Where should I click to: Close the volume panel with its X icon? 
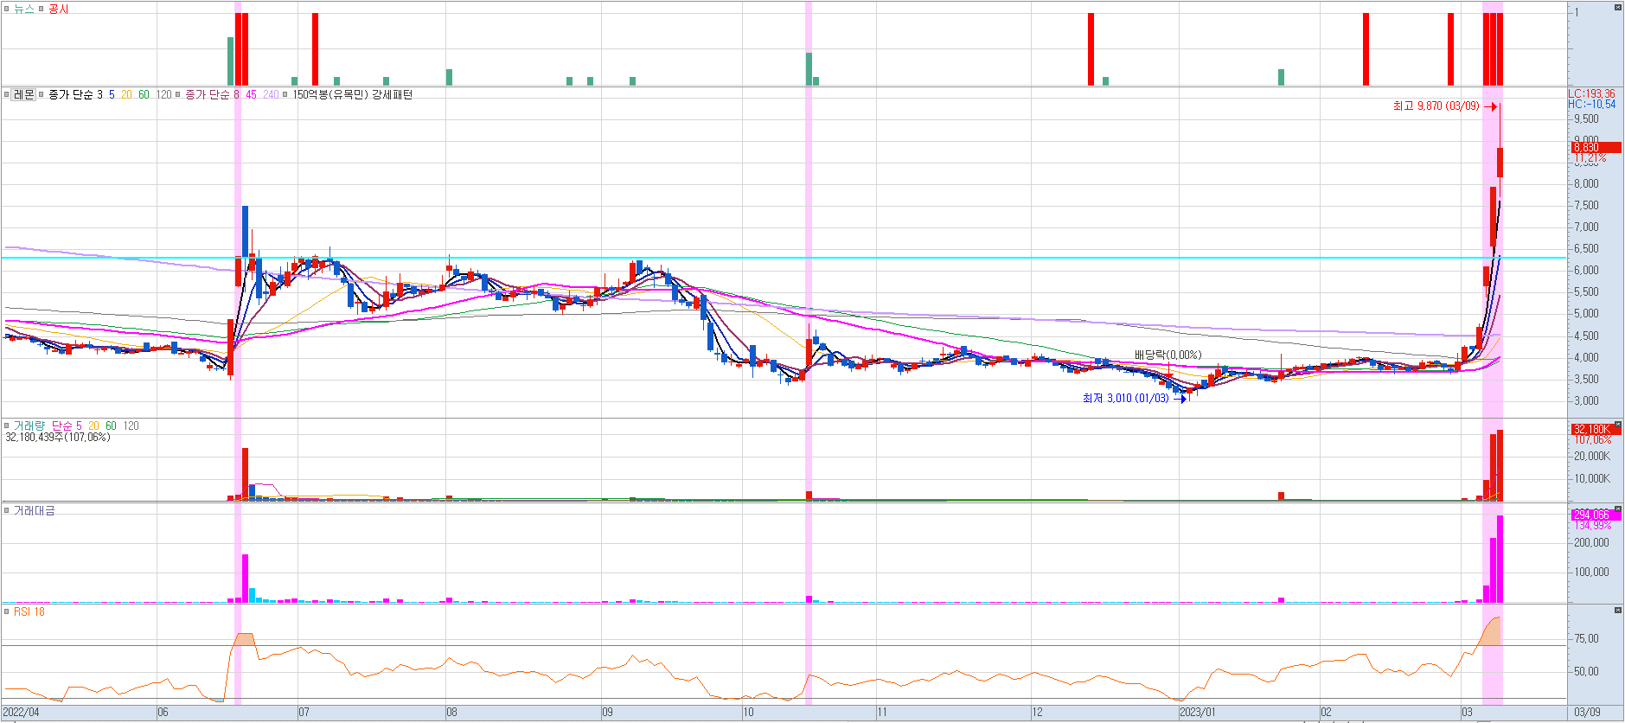pos(1617,424)
